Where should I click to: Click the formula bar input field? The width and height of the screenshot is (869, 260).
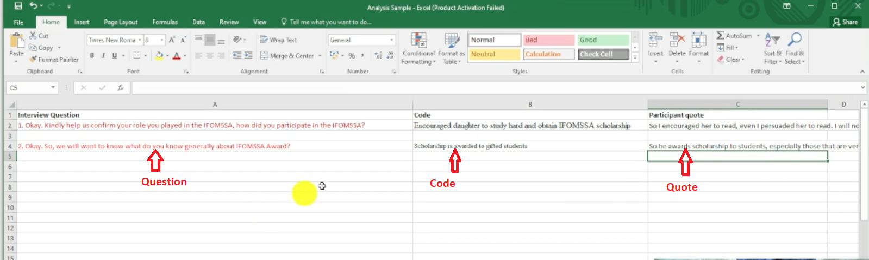tap(489, 87)
